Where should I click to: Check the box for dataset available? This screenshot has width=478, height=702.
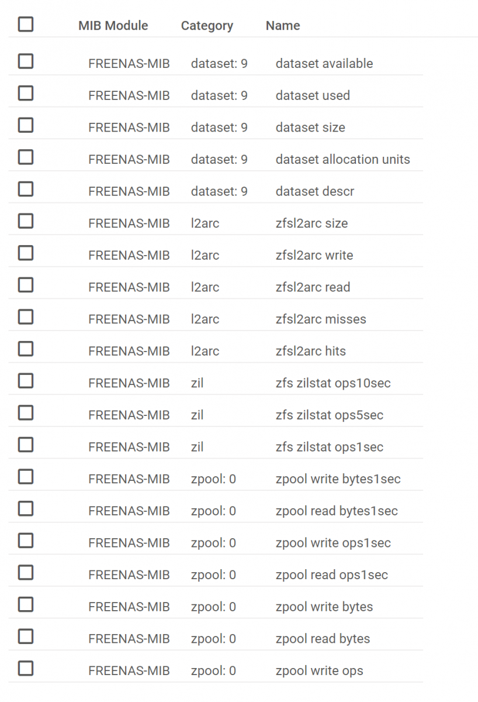(x=26, y=61)
